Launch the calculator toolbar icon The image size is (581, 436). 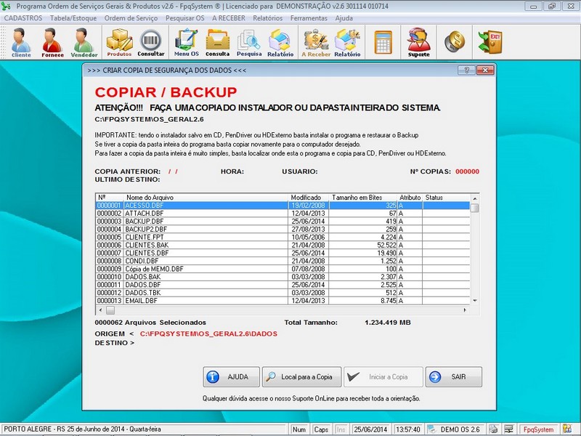tap(383, 42)
